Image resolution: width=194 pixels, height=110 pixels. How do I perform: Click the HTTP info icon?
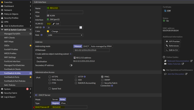tap(85, 77)
